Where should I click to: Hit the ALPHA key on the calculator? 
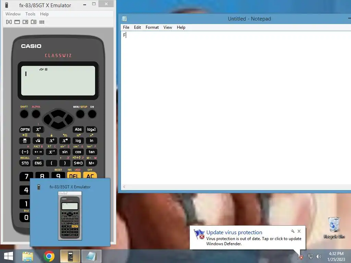point(36,114)
